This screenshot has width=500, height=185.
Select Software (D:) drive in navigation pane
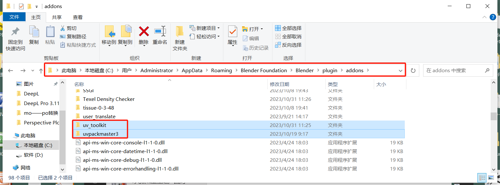pos(33,155)
